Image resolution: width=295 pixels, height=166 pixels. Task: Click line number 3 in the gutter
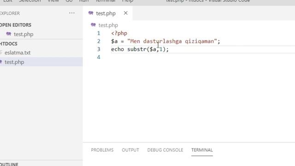coord(99,49)
